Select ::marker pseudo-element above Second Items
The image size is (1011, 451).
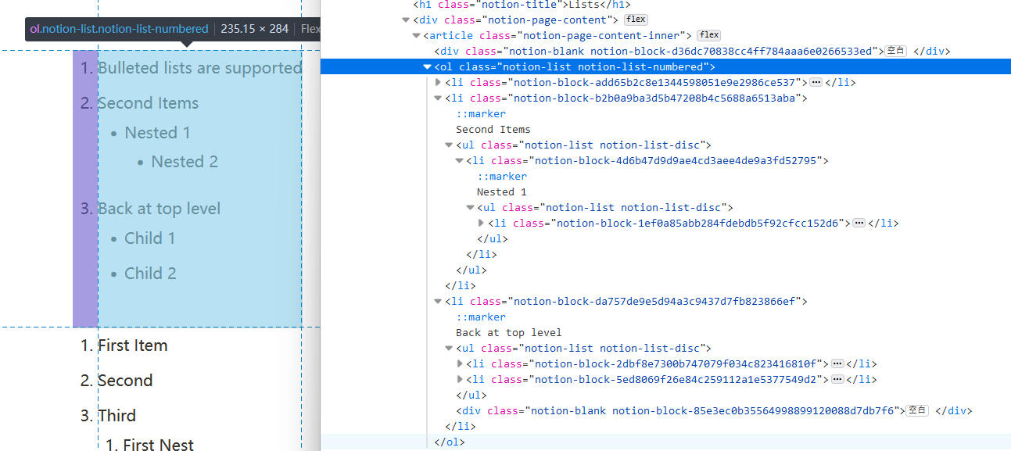(x=481, y=114)
